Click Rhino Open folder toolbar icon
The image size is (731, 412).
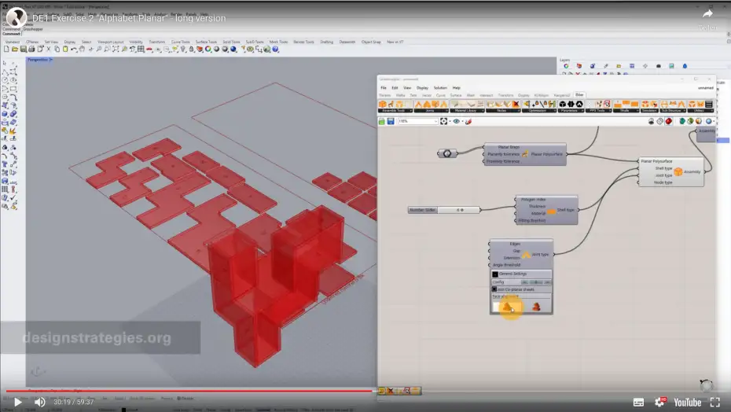point(14,49)
